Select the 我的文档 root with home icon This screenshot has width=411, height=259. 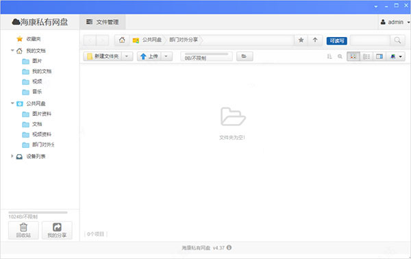click(x=36, y=51)
